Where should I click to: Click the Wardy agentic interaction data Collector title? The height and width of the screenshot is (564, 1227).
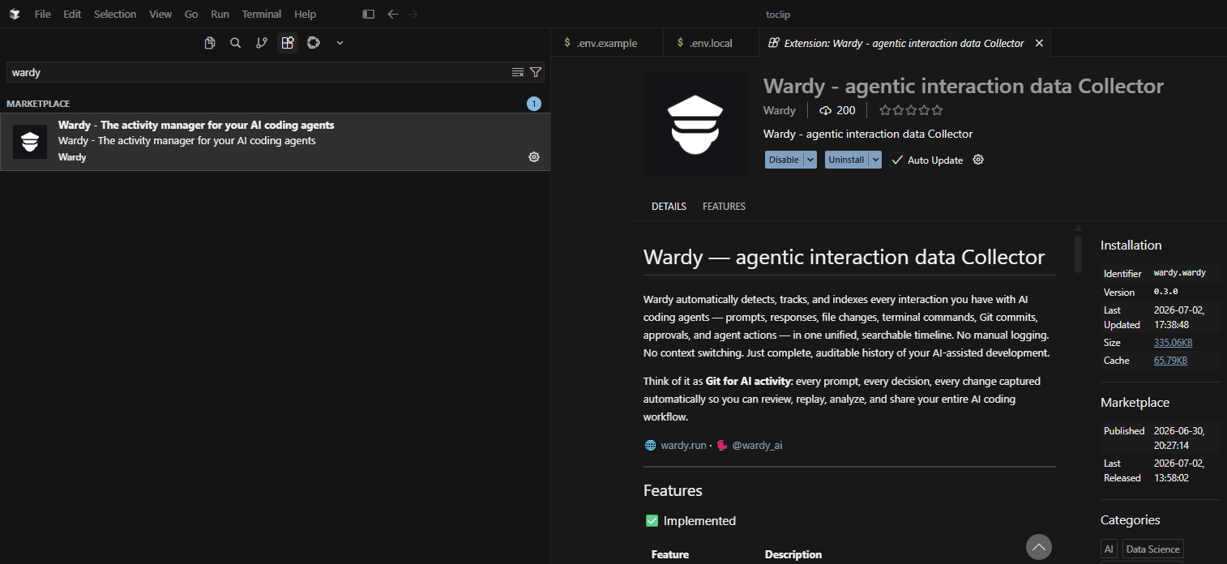(964, 86)
